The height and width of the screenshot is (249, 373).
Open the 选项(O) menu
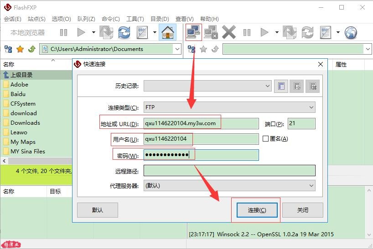point(62,19)
